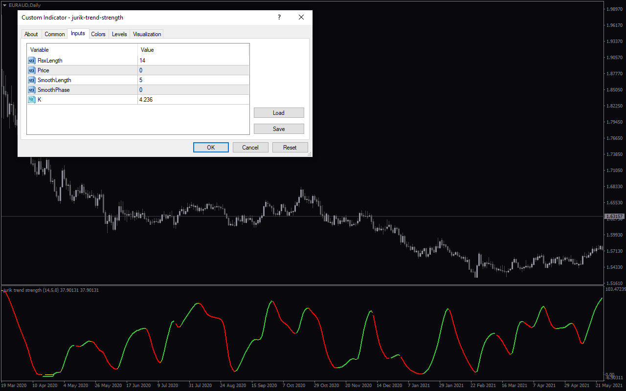The width and height of the screenshot is (626, 391).
Task: Switch to the Levels tab
Action: pyautogui.click(x=119, y=34)
